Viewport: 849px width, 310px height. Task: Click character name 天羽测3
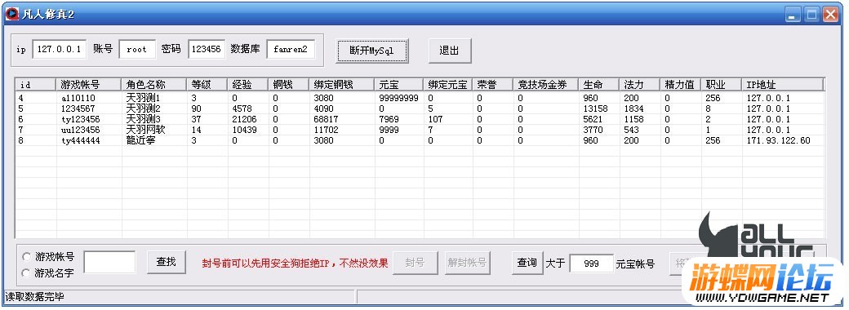coord(144,119)
